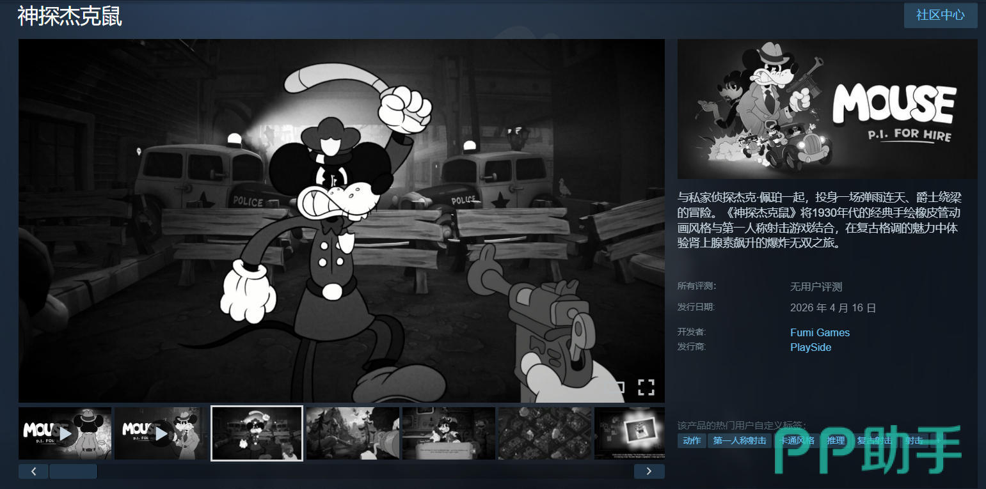This screenshot has height=489, width=986.
Task: Click the right arrow of the thumbnail strip
Action: (x=649, y=472)
